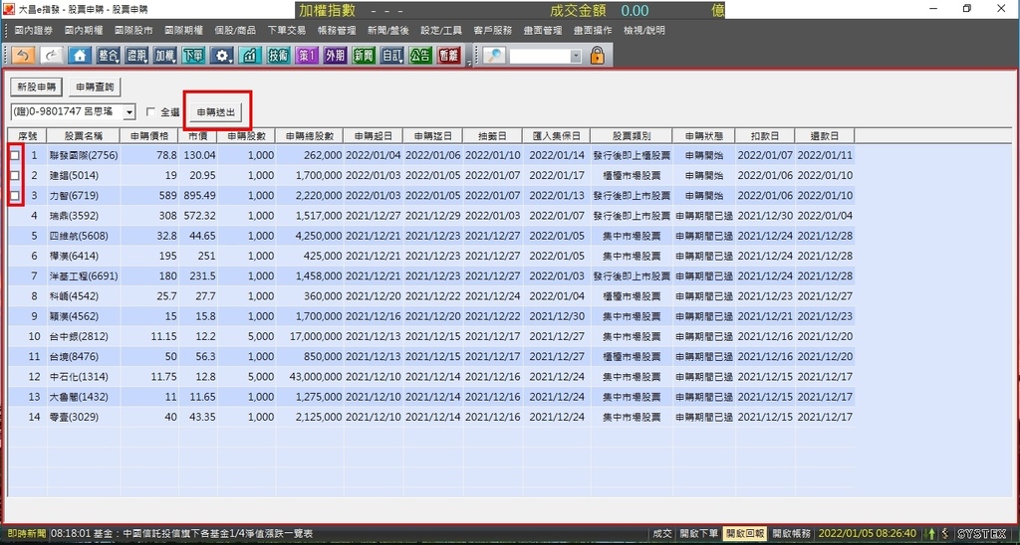The width and height of the screenshot is (1020, 545).
Task: Open the toolbar search combo box arrow
Action: pyautogui.click(x=576, y=57)
